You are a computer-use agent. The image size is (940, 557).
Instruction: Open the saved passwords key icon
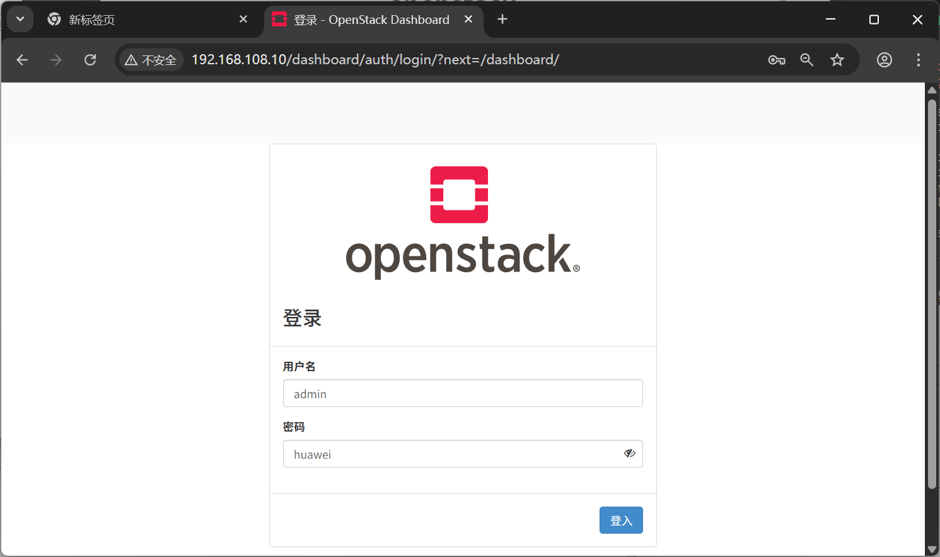tap(777, 60)
